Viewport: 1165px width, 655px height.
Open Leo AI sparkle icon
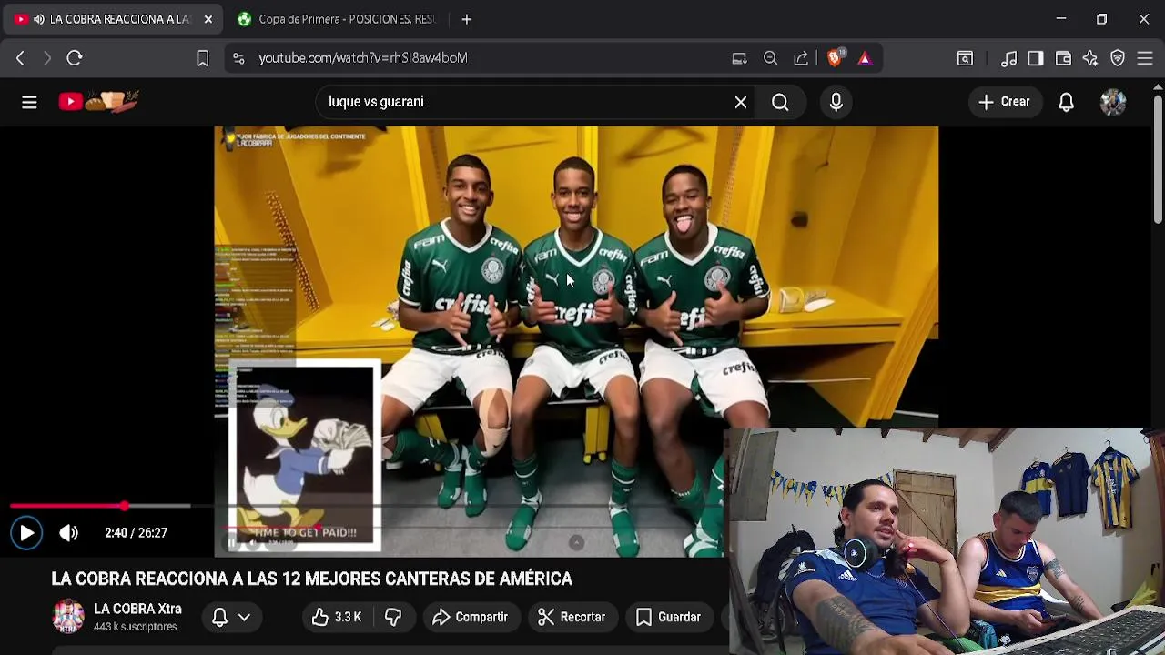pos(1090,58)
